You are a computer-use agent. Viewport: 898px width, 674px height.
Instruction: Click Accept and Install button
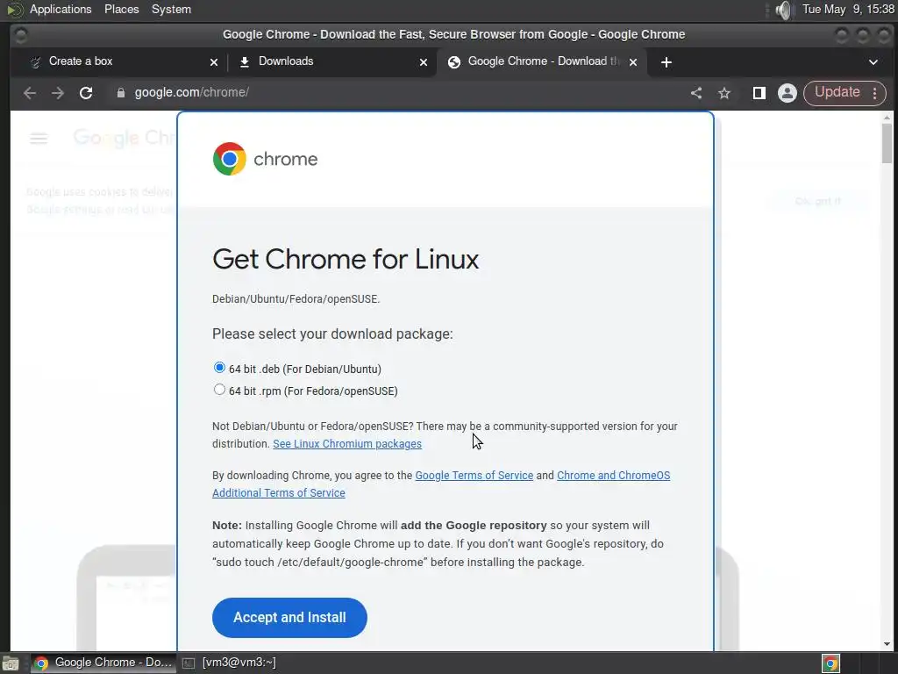[289, 617]
